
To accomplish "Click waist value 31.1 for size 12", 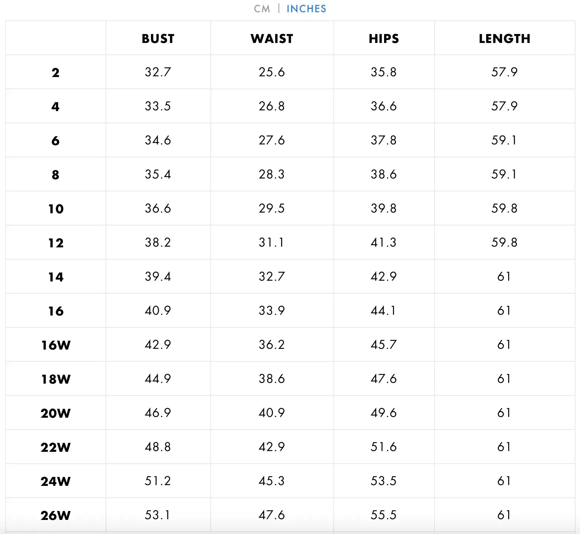I will pos(271,242).
